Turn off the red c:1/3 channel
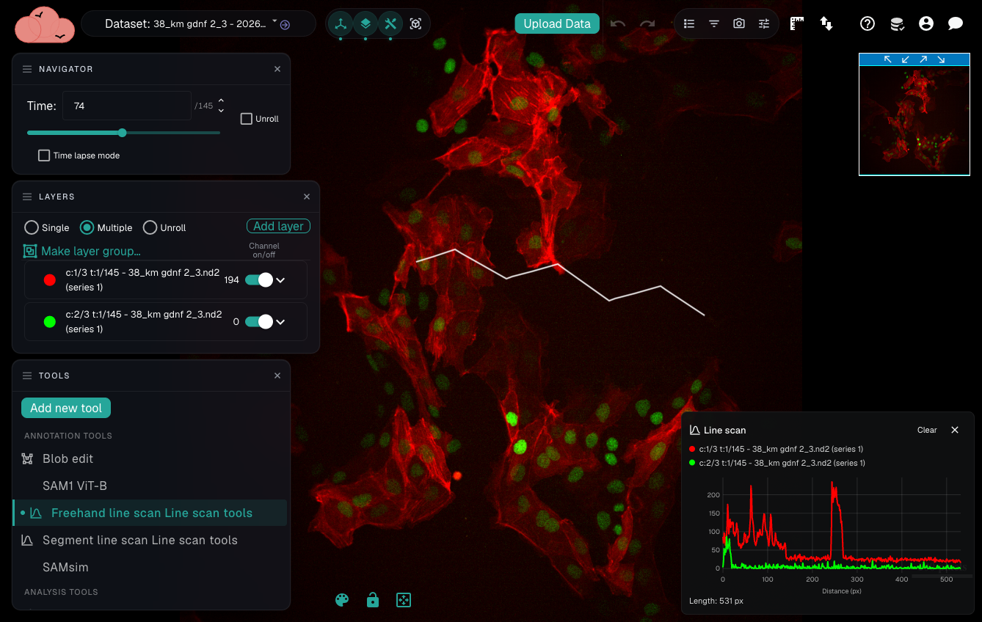 click(258, 279)
